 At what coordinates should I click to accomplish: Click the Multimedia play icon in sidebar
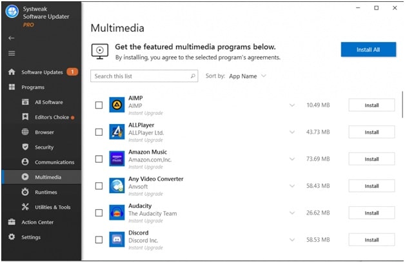pyautogui.click(x=25, y=177)
